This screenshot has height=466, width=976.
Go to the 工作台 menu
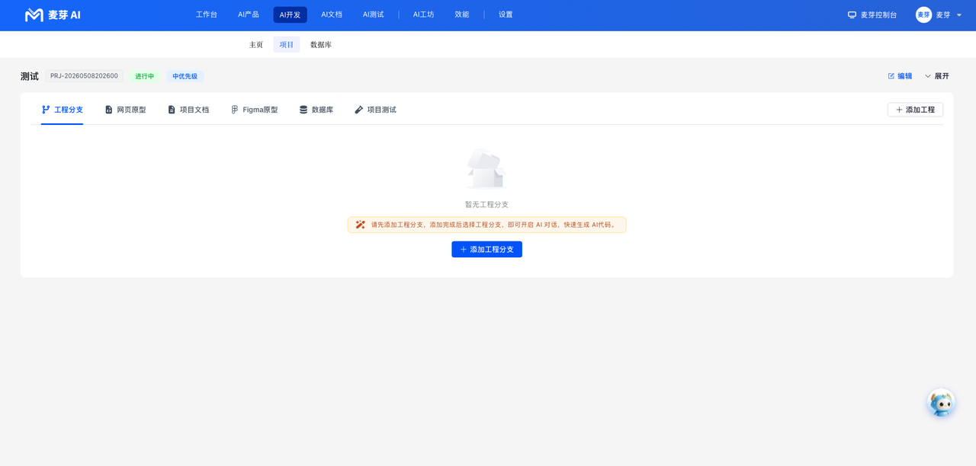[207, 14]
